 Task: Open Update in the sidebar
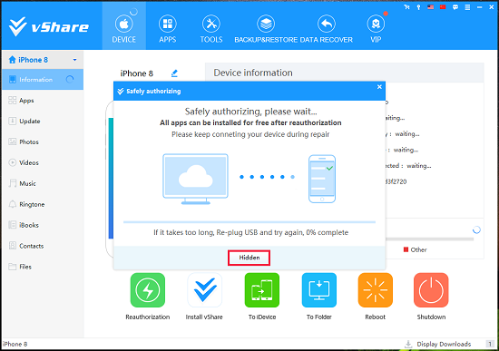(43, 122)
